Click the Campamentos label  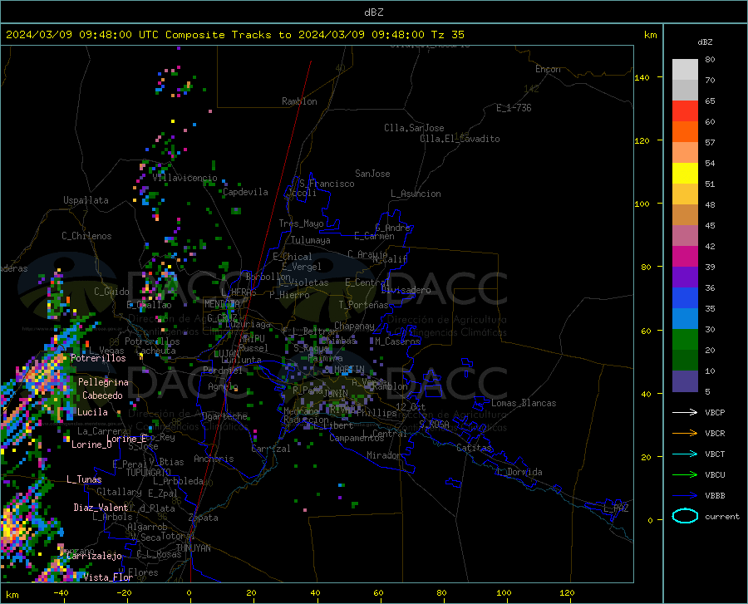(357, 438)
